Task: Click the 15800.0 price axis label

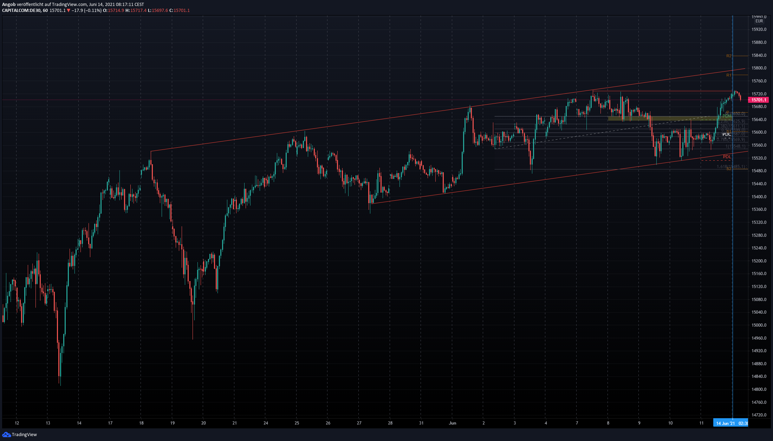Action: coord(759,68)
